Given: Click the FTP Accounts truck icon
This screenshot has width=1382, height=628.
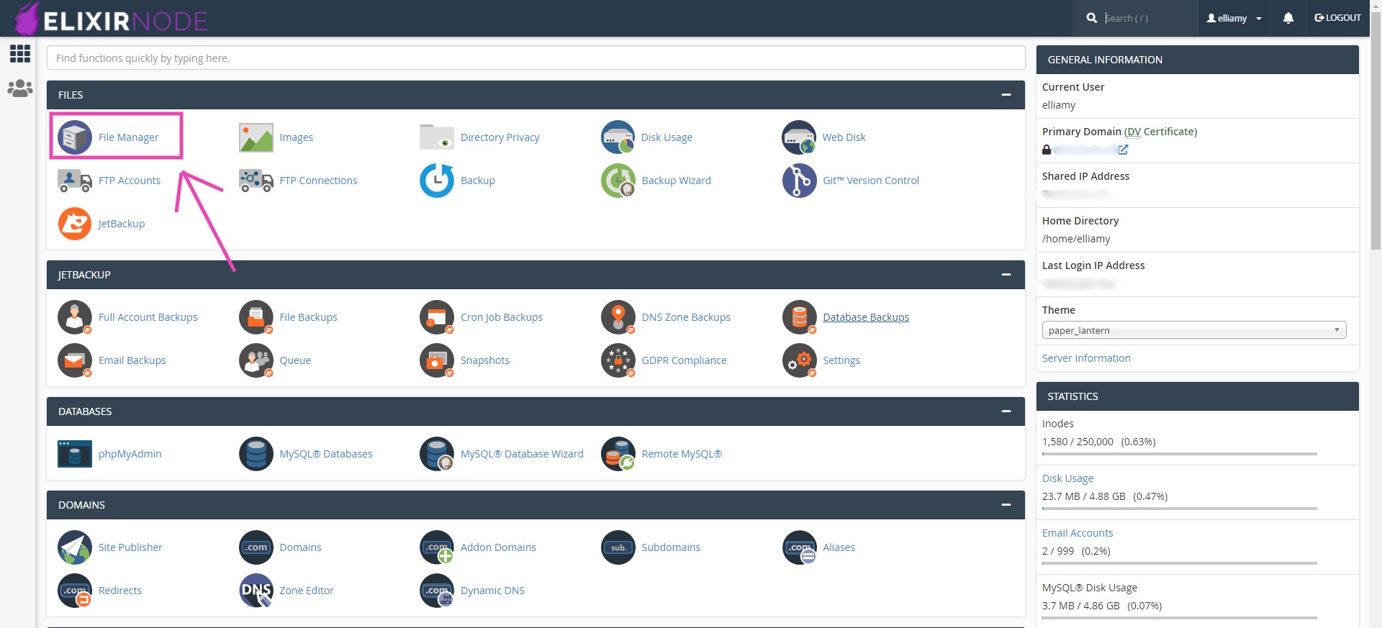Looking at the screenshot, I should [x=75, y=181].
